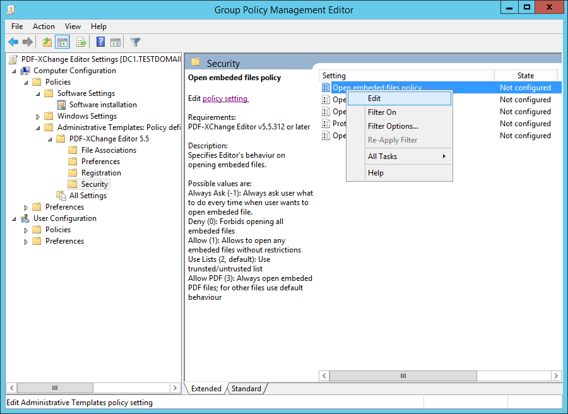
Task: Click the Forward navigation arrow
Action: (27, 42)
